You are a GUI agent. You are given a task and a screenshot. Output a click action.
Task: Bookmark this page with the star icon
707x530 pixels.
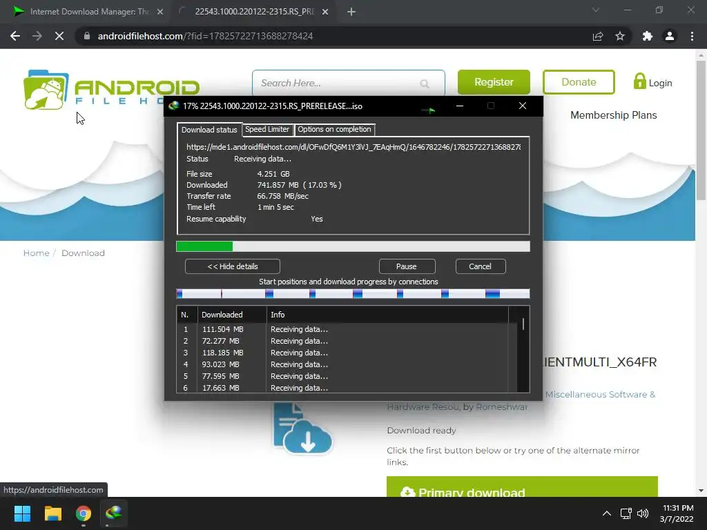(x=620, y=36)
